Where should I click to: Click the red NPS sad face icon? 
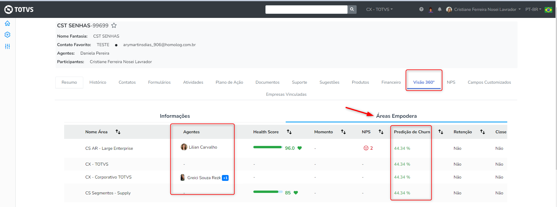pos(366,148)
